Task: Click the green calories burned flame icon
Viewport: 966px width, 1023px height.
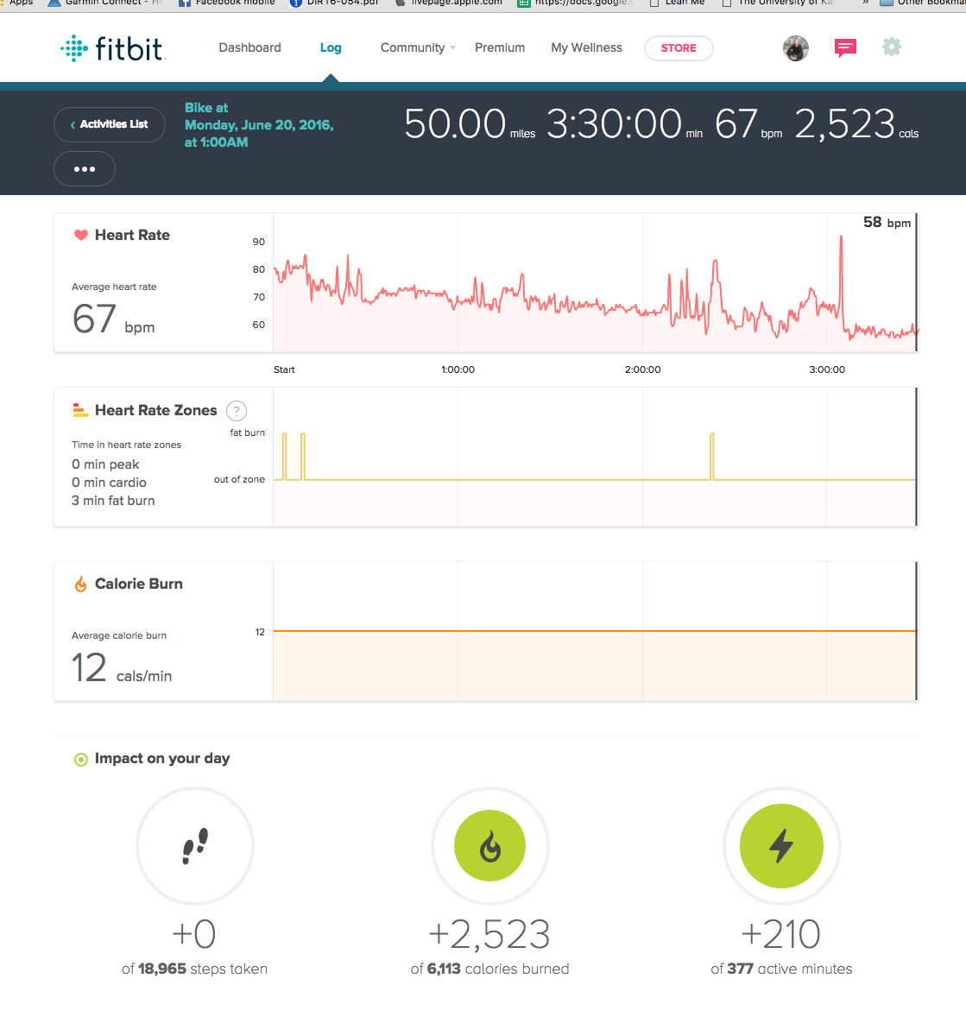Action: [x=490, y=846]
